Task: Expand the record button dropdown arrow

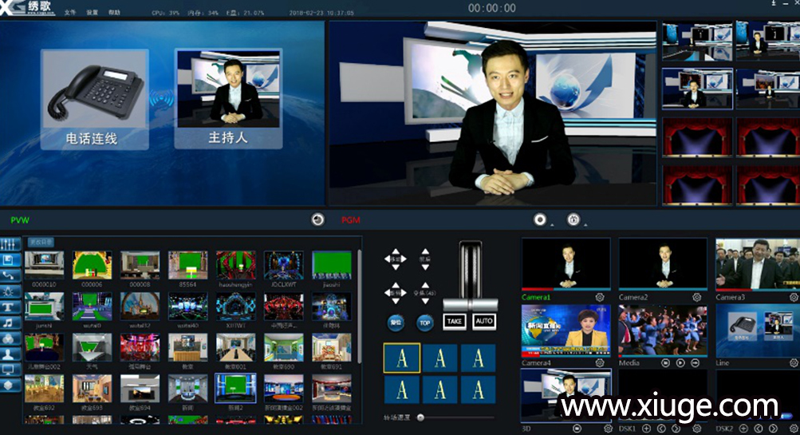Action: 551,223
